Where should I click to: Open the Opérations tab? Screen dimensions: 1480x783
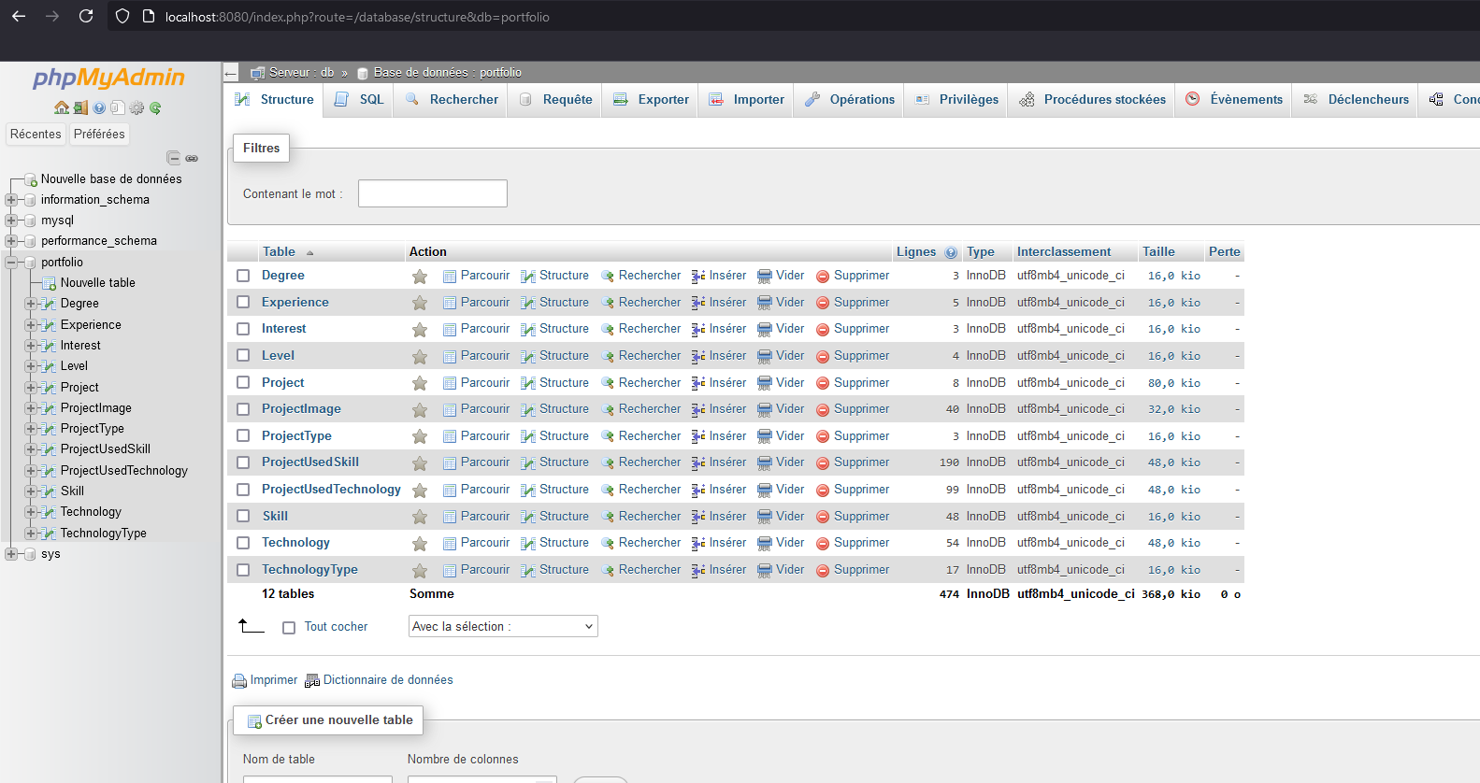849,99
